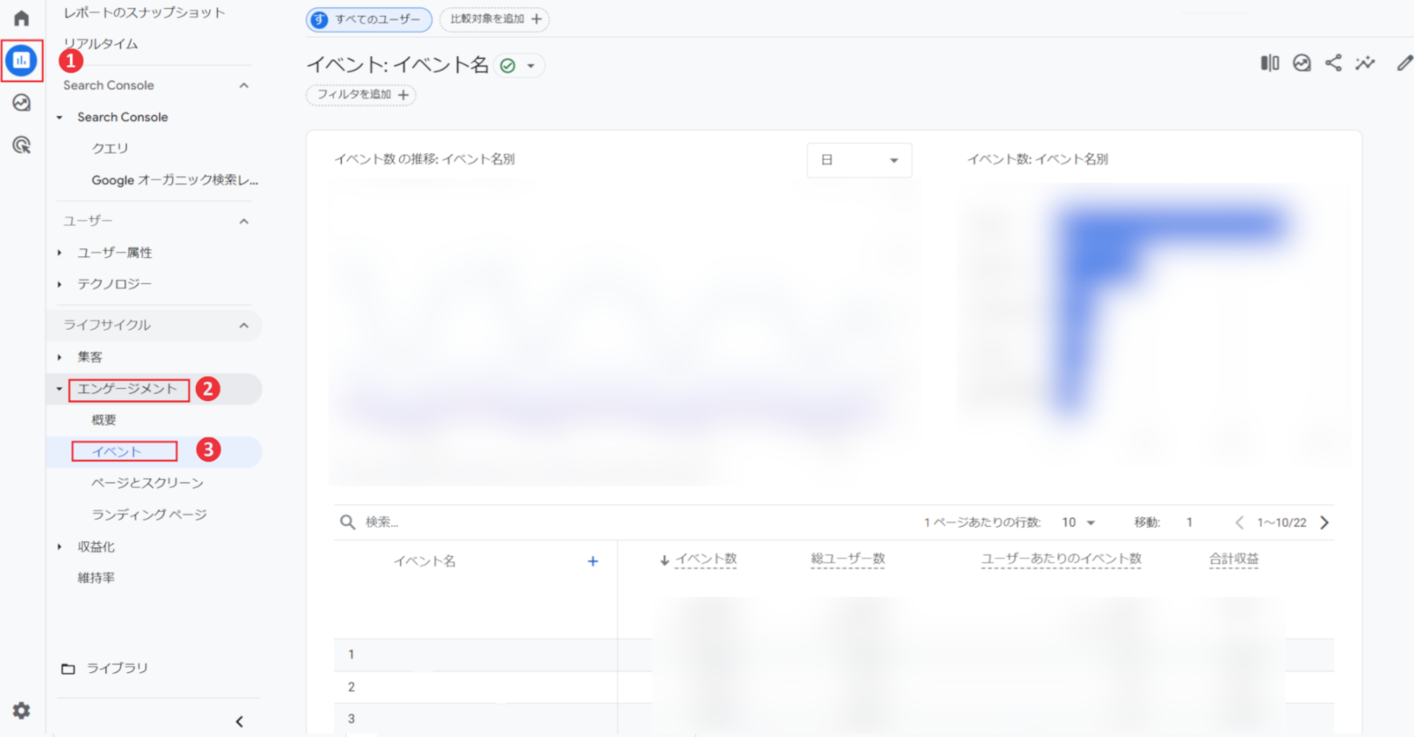Open リアルタイム report
This screenshot has height=737, width=1414.
tap(101, 44)
